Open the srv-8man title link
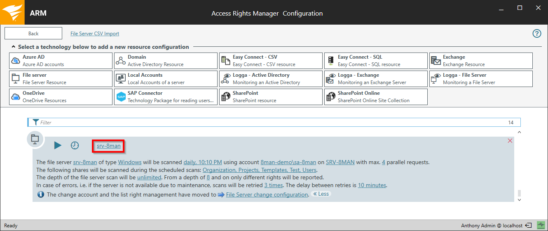This screenshot has width=548, height=231. pyautogui.click(x=109, y=146)
